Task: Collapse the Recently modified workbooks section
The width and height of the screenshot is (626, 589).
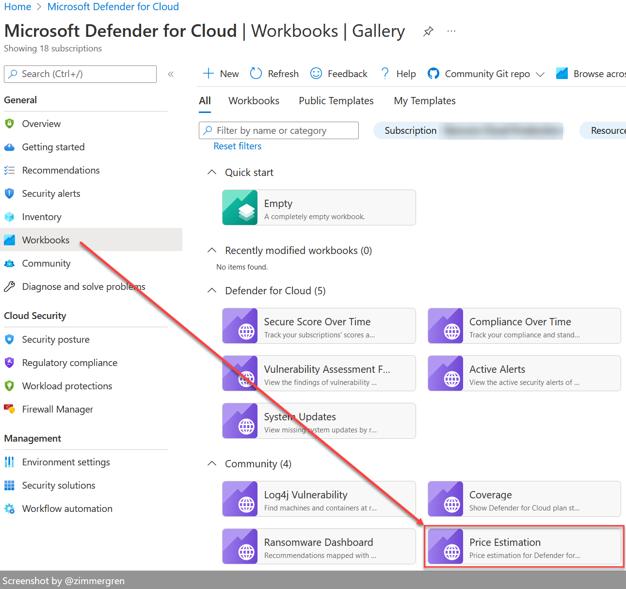Action: point(212,250)
